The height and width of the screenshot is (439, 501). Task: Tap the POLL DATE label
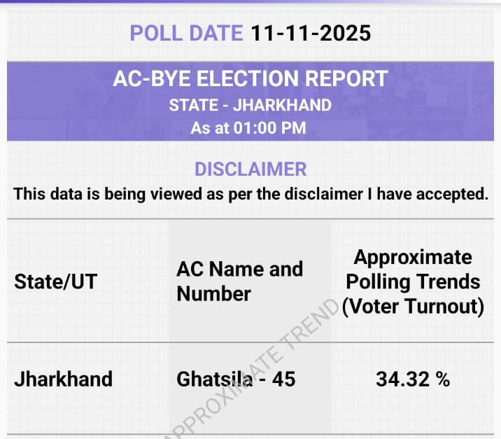pos(186,33)
